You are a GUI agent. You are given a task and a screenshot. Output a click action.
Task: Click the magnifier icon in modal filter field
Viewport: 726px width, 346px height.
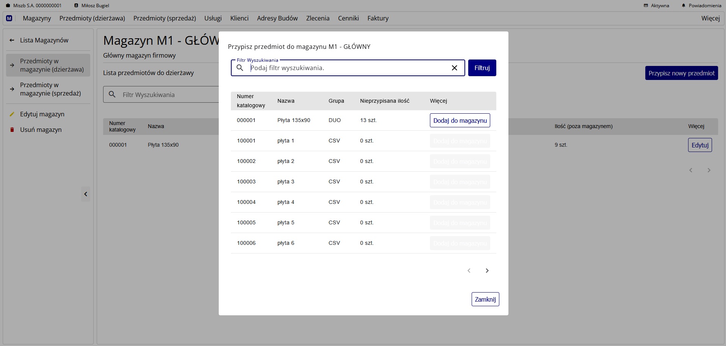pos(240,68)
